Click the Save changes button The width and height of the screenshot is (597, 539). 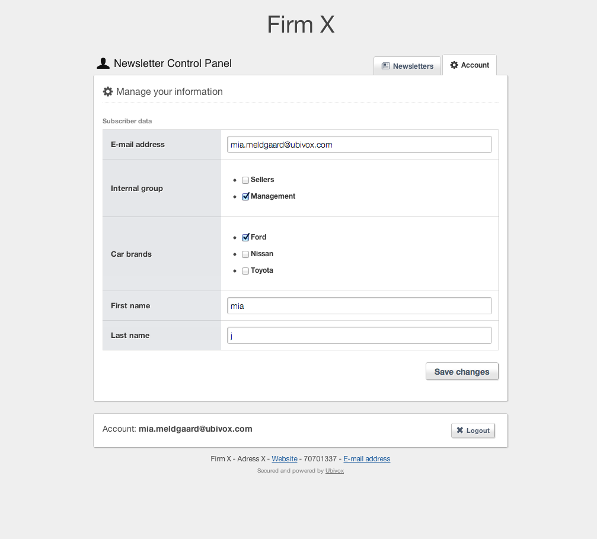click(x=462, y=371)
